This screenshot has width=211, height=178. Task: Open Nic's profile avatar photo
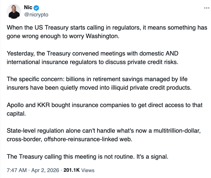pyautogui.click(x=14, y=11)
